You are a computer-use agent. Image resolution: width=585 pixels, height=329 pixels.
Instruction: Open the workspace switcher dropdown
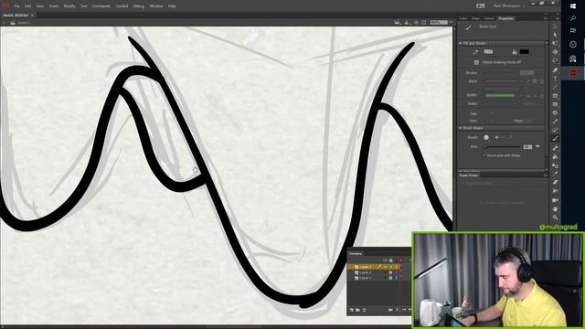[x=509, y=6]
